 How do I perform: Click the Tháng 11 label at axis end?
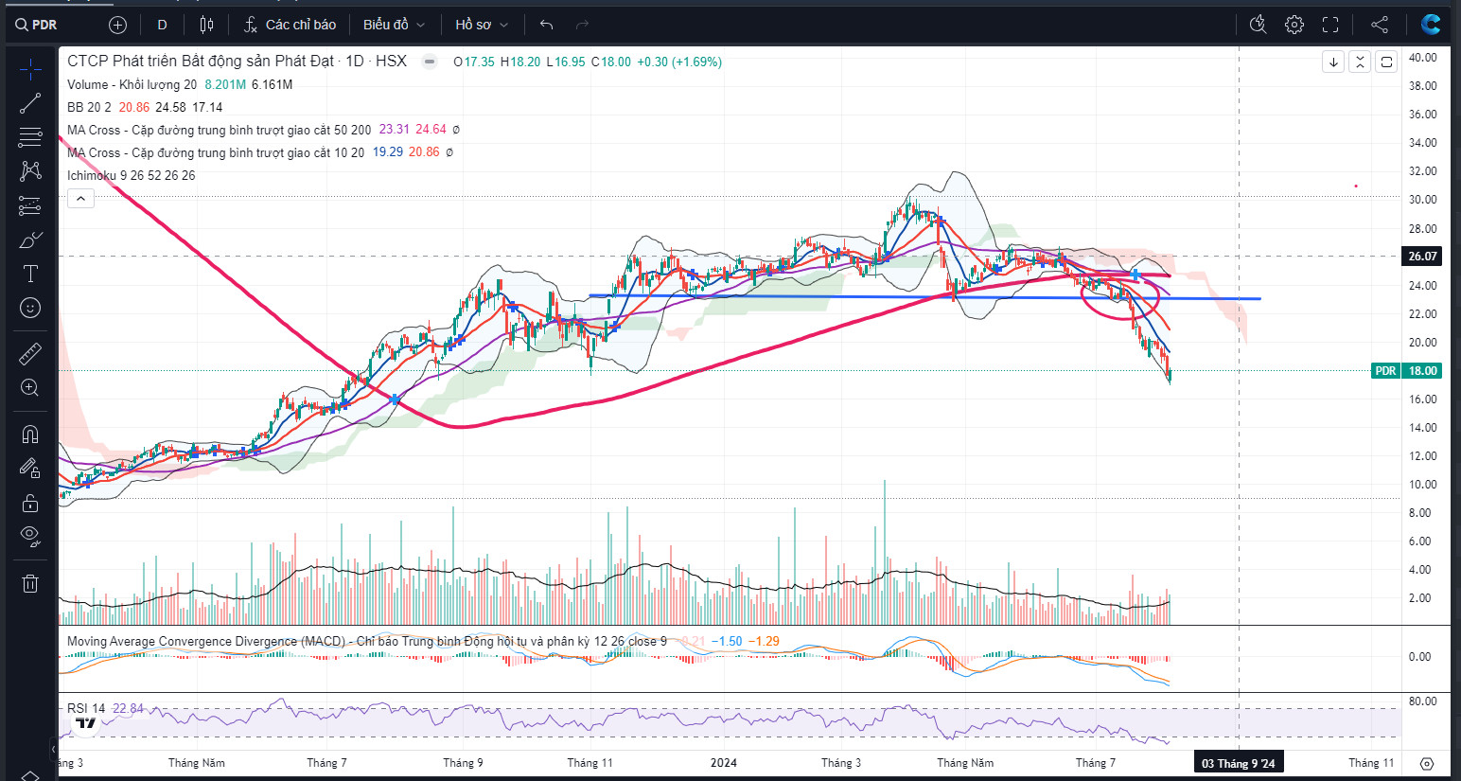coord(1371,763)
